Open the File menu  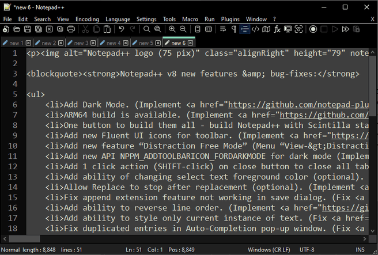pyautogui.click(x=7, y=19)
